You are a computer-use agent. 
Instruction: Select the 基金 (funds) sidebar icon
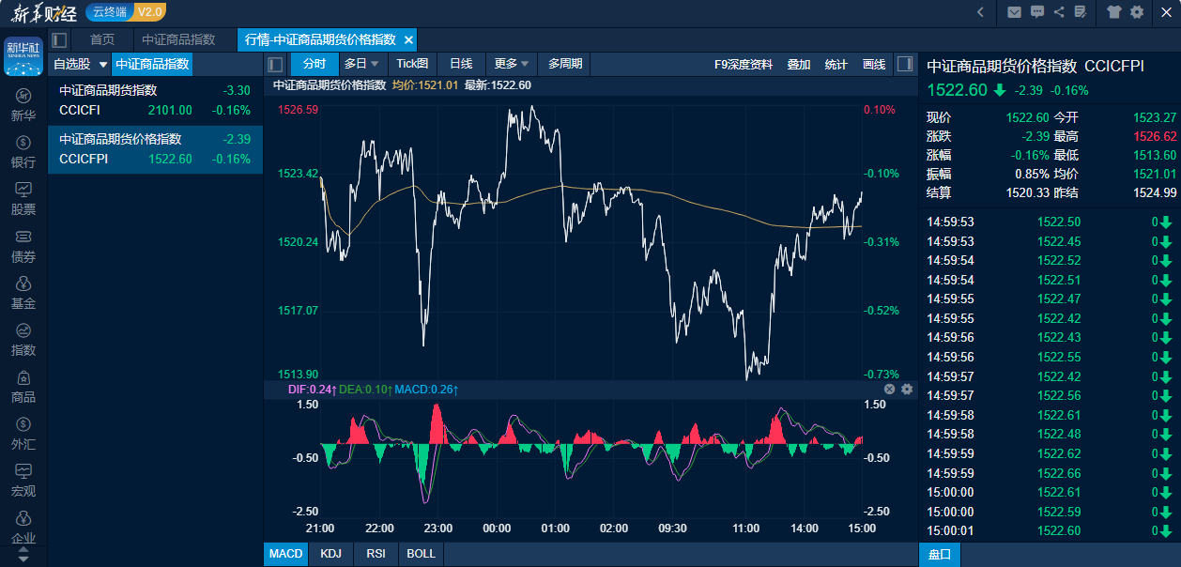click(x=23, y=291)
